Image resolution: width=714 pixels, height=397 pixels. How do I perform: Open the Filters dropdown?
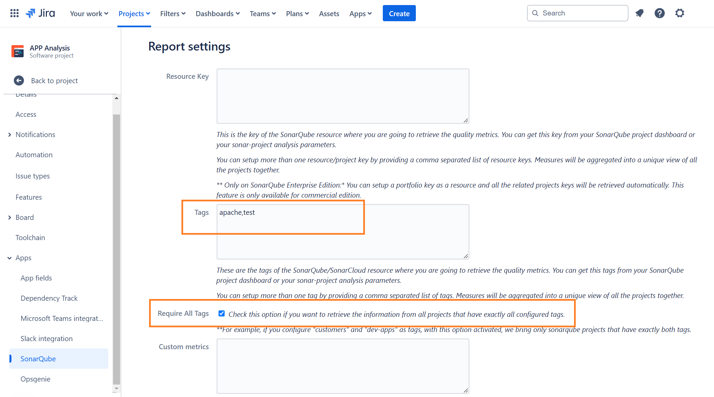[x=173, y=13]
